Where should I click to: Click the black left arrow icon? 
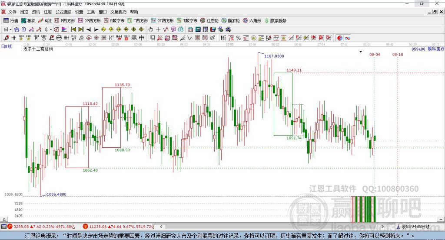pyautogui.click(x=89, y=29)
